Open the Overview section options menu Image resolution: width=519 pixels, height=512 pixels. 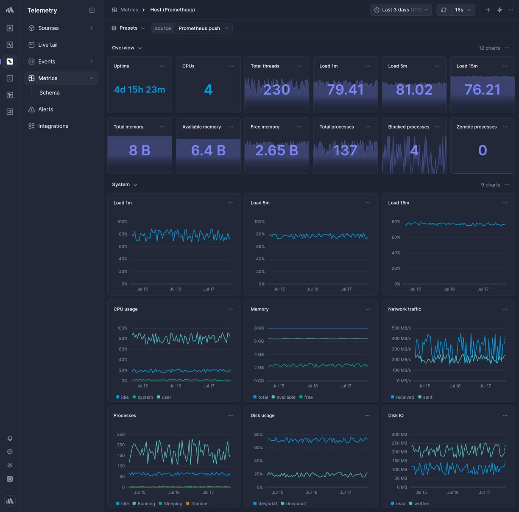(x=507, y=48)
